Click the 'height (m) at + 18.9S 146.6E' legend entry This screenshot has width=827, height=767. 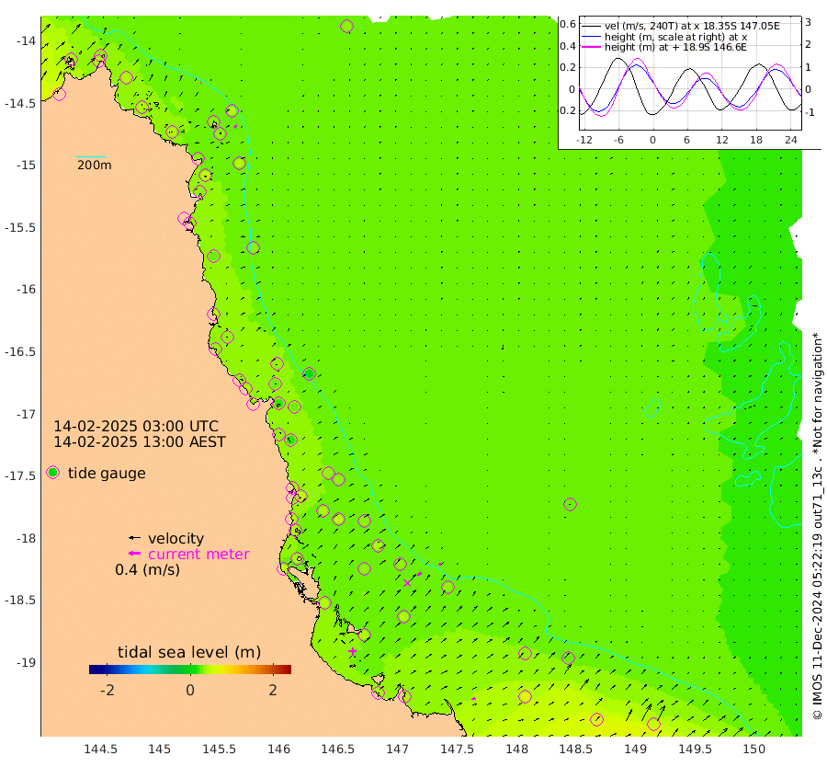click(675, 47)
